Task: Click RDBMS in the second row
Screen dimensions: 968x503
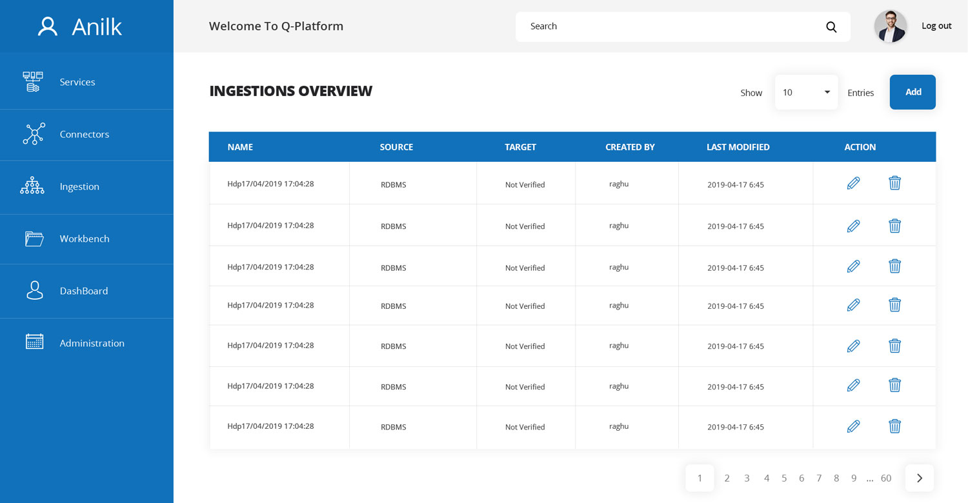Action: coord(394,226)
